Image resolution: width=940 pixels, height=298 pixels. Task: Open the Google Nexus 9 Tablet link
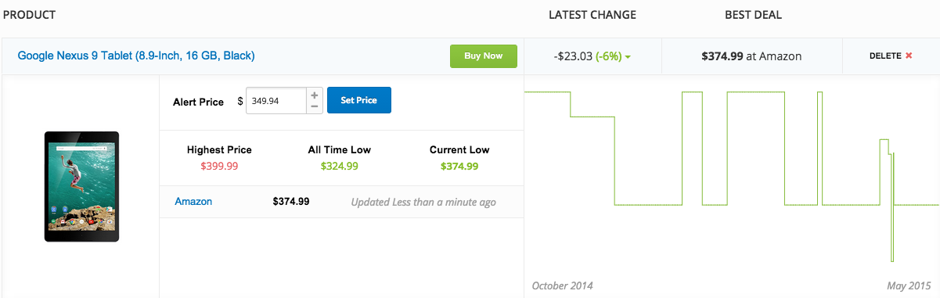[x=136, y=56]
